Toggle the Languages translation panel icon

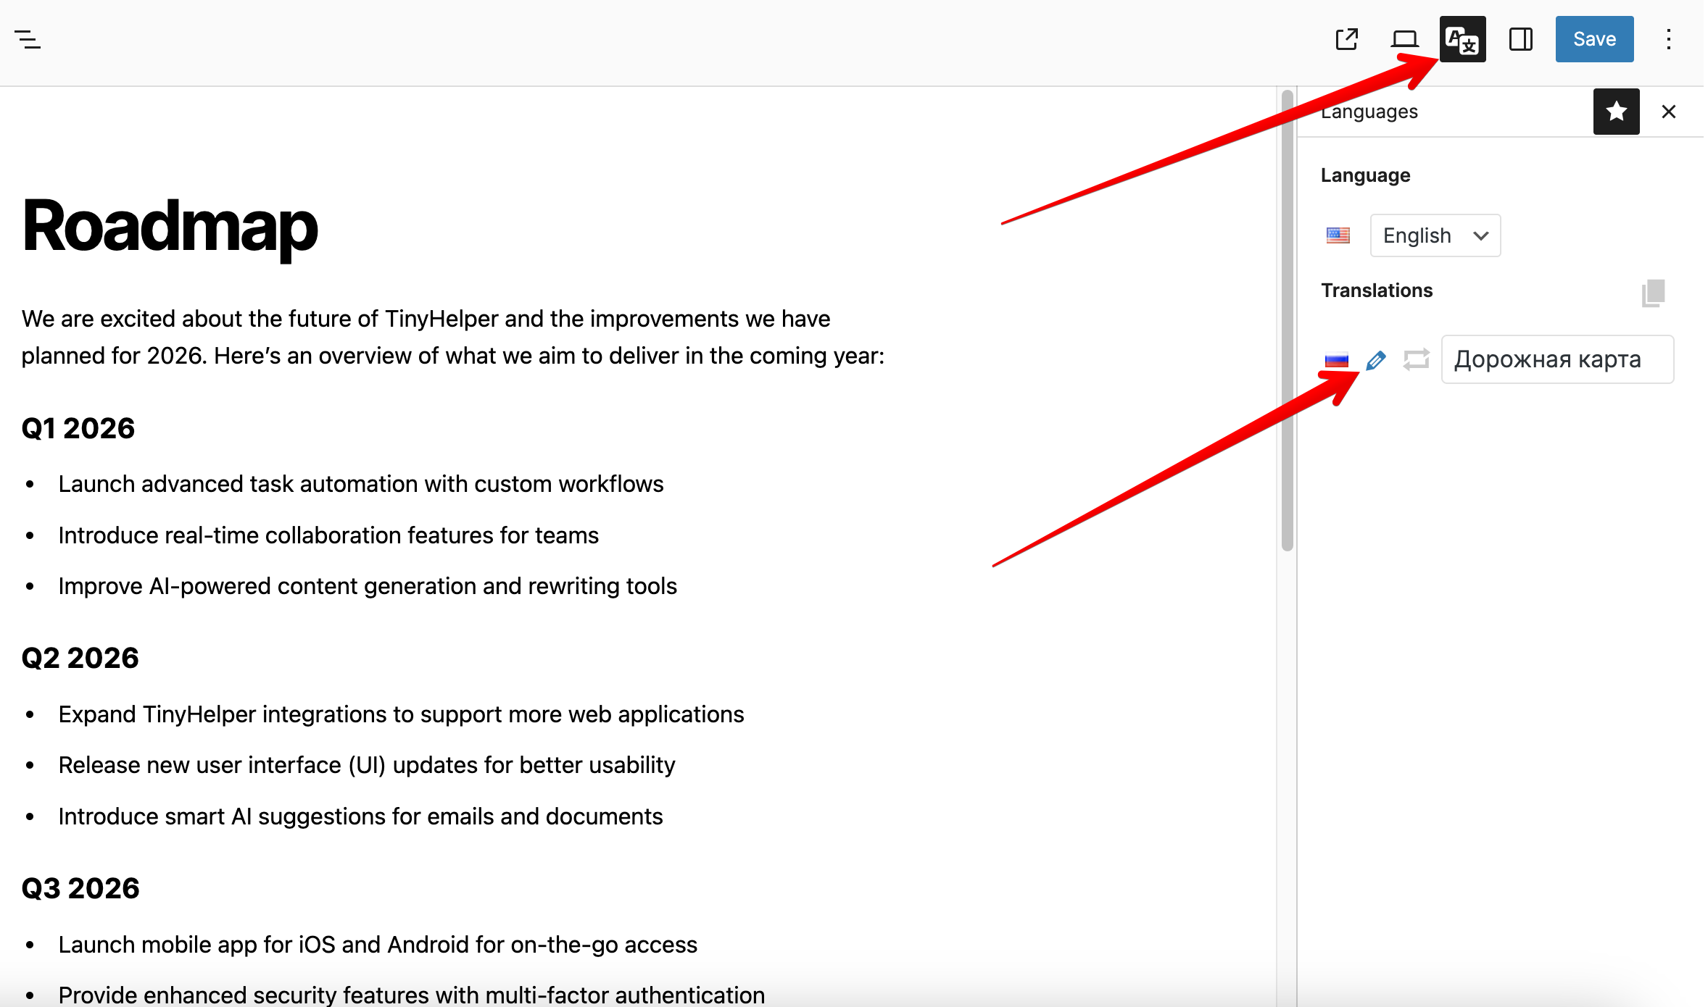click(x=1462, y=39)
